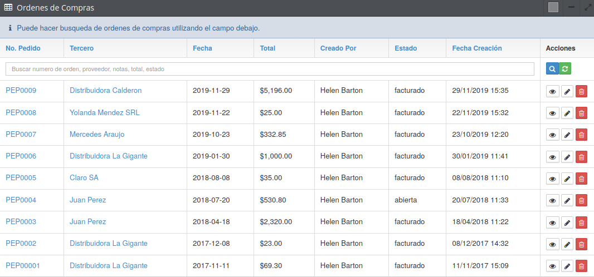This screenshot has height=277, width=594.
Task: View order PEP0003 using eye icon
Action: pos(553,222)
